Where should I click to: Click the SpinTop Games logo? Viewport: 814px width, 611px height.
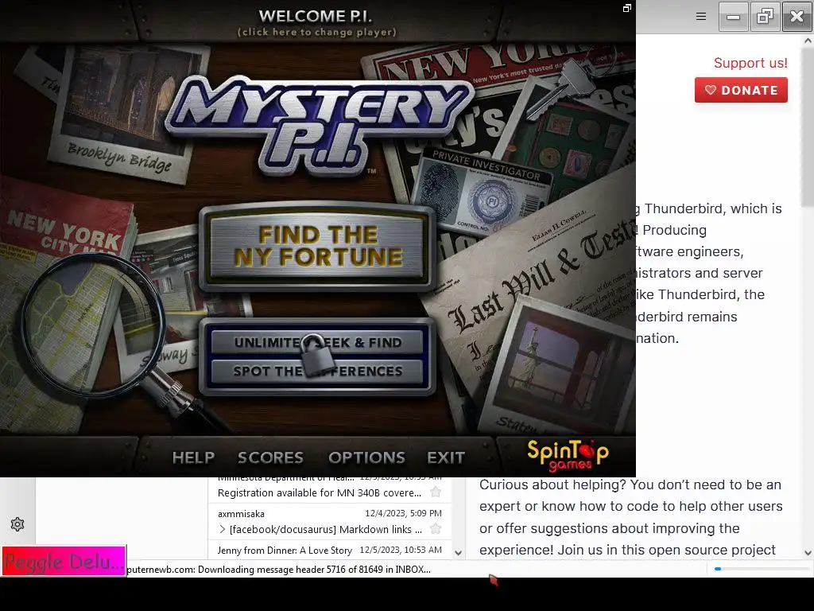coord(568,455)
